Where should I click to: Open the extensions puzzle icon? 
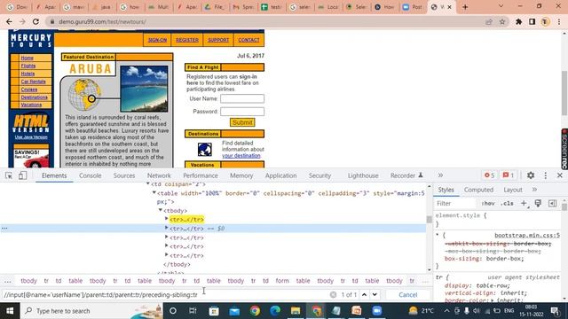[518, 21]
